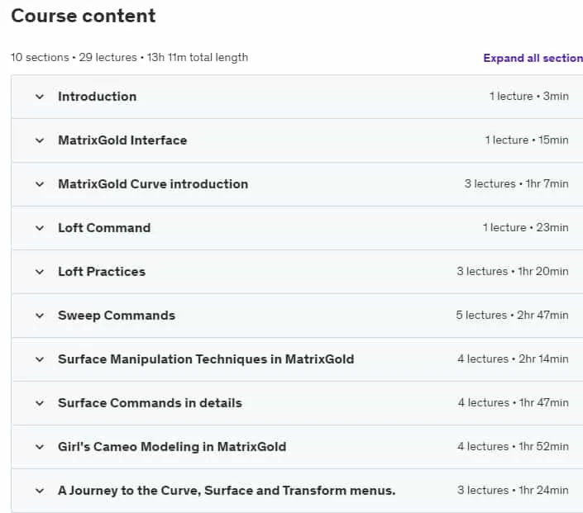Expand A Journey to the Curve chevron
Viewport: 583px width, 513px height.
40,491
